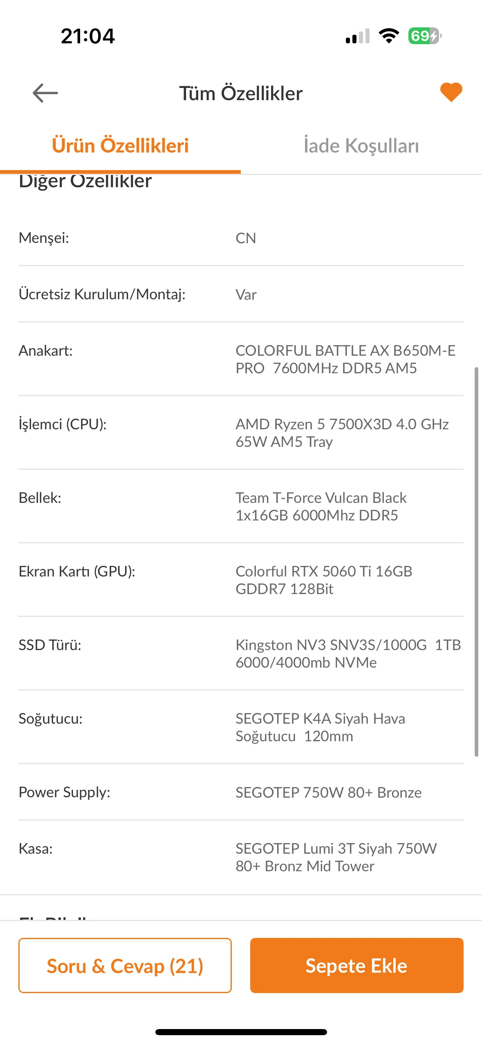This screenshot has height=1045, width=482.
Task: Tap the Tüm Özellikler page title
Action: pyautogui.click(x=241, y=93)
